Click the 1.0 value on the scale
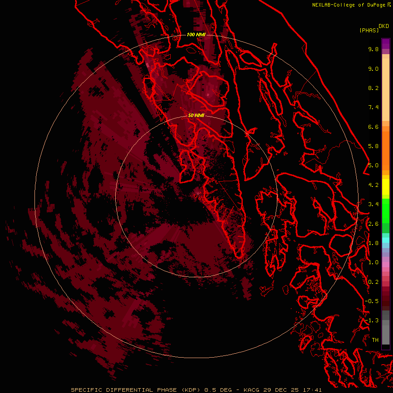393x393 pixels. (x=373, y=262)
